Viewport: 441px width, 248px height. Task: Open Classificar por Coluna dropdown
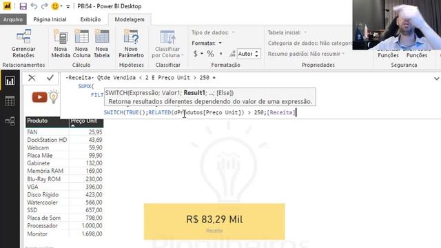tap(167, 43)
